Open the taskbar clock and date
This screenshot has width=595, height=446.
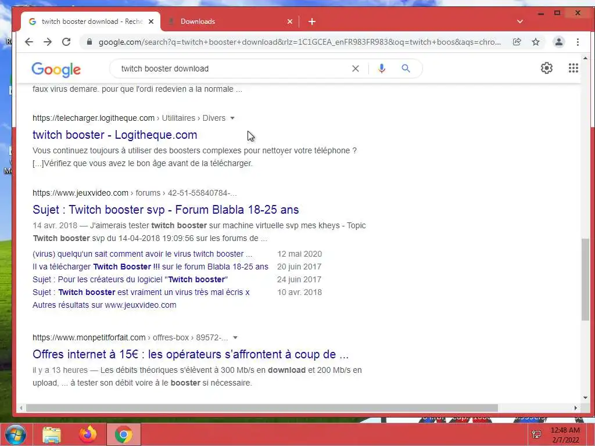(x=565, y=435)
